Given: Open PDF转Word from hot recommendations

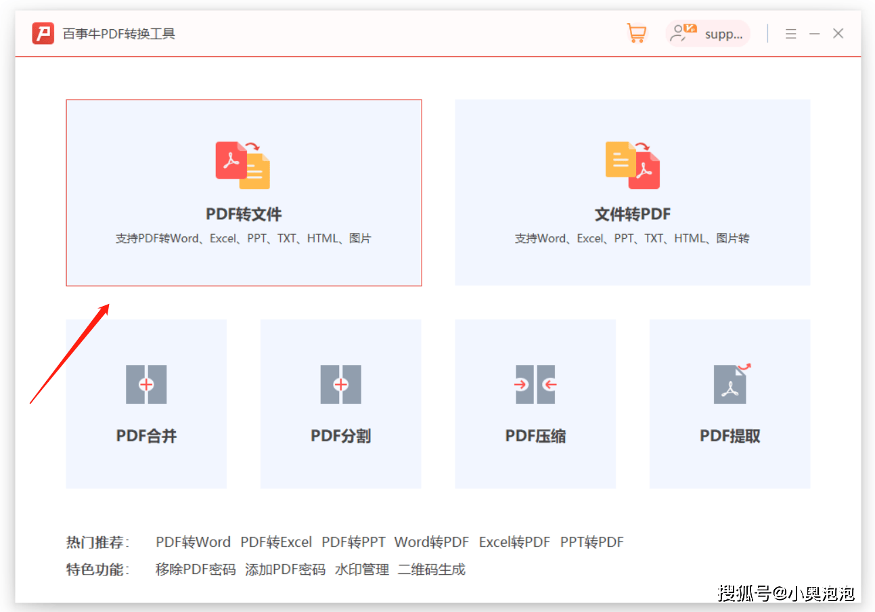Looking at the screenshot, I should 193,542.
